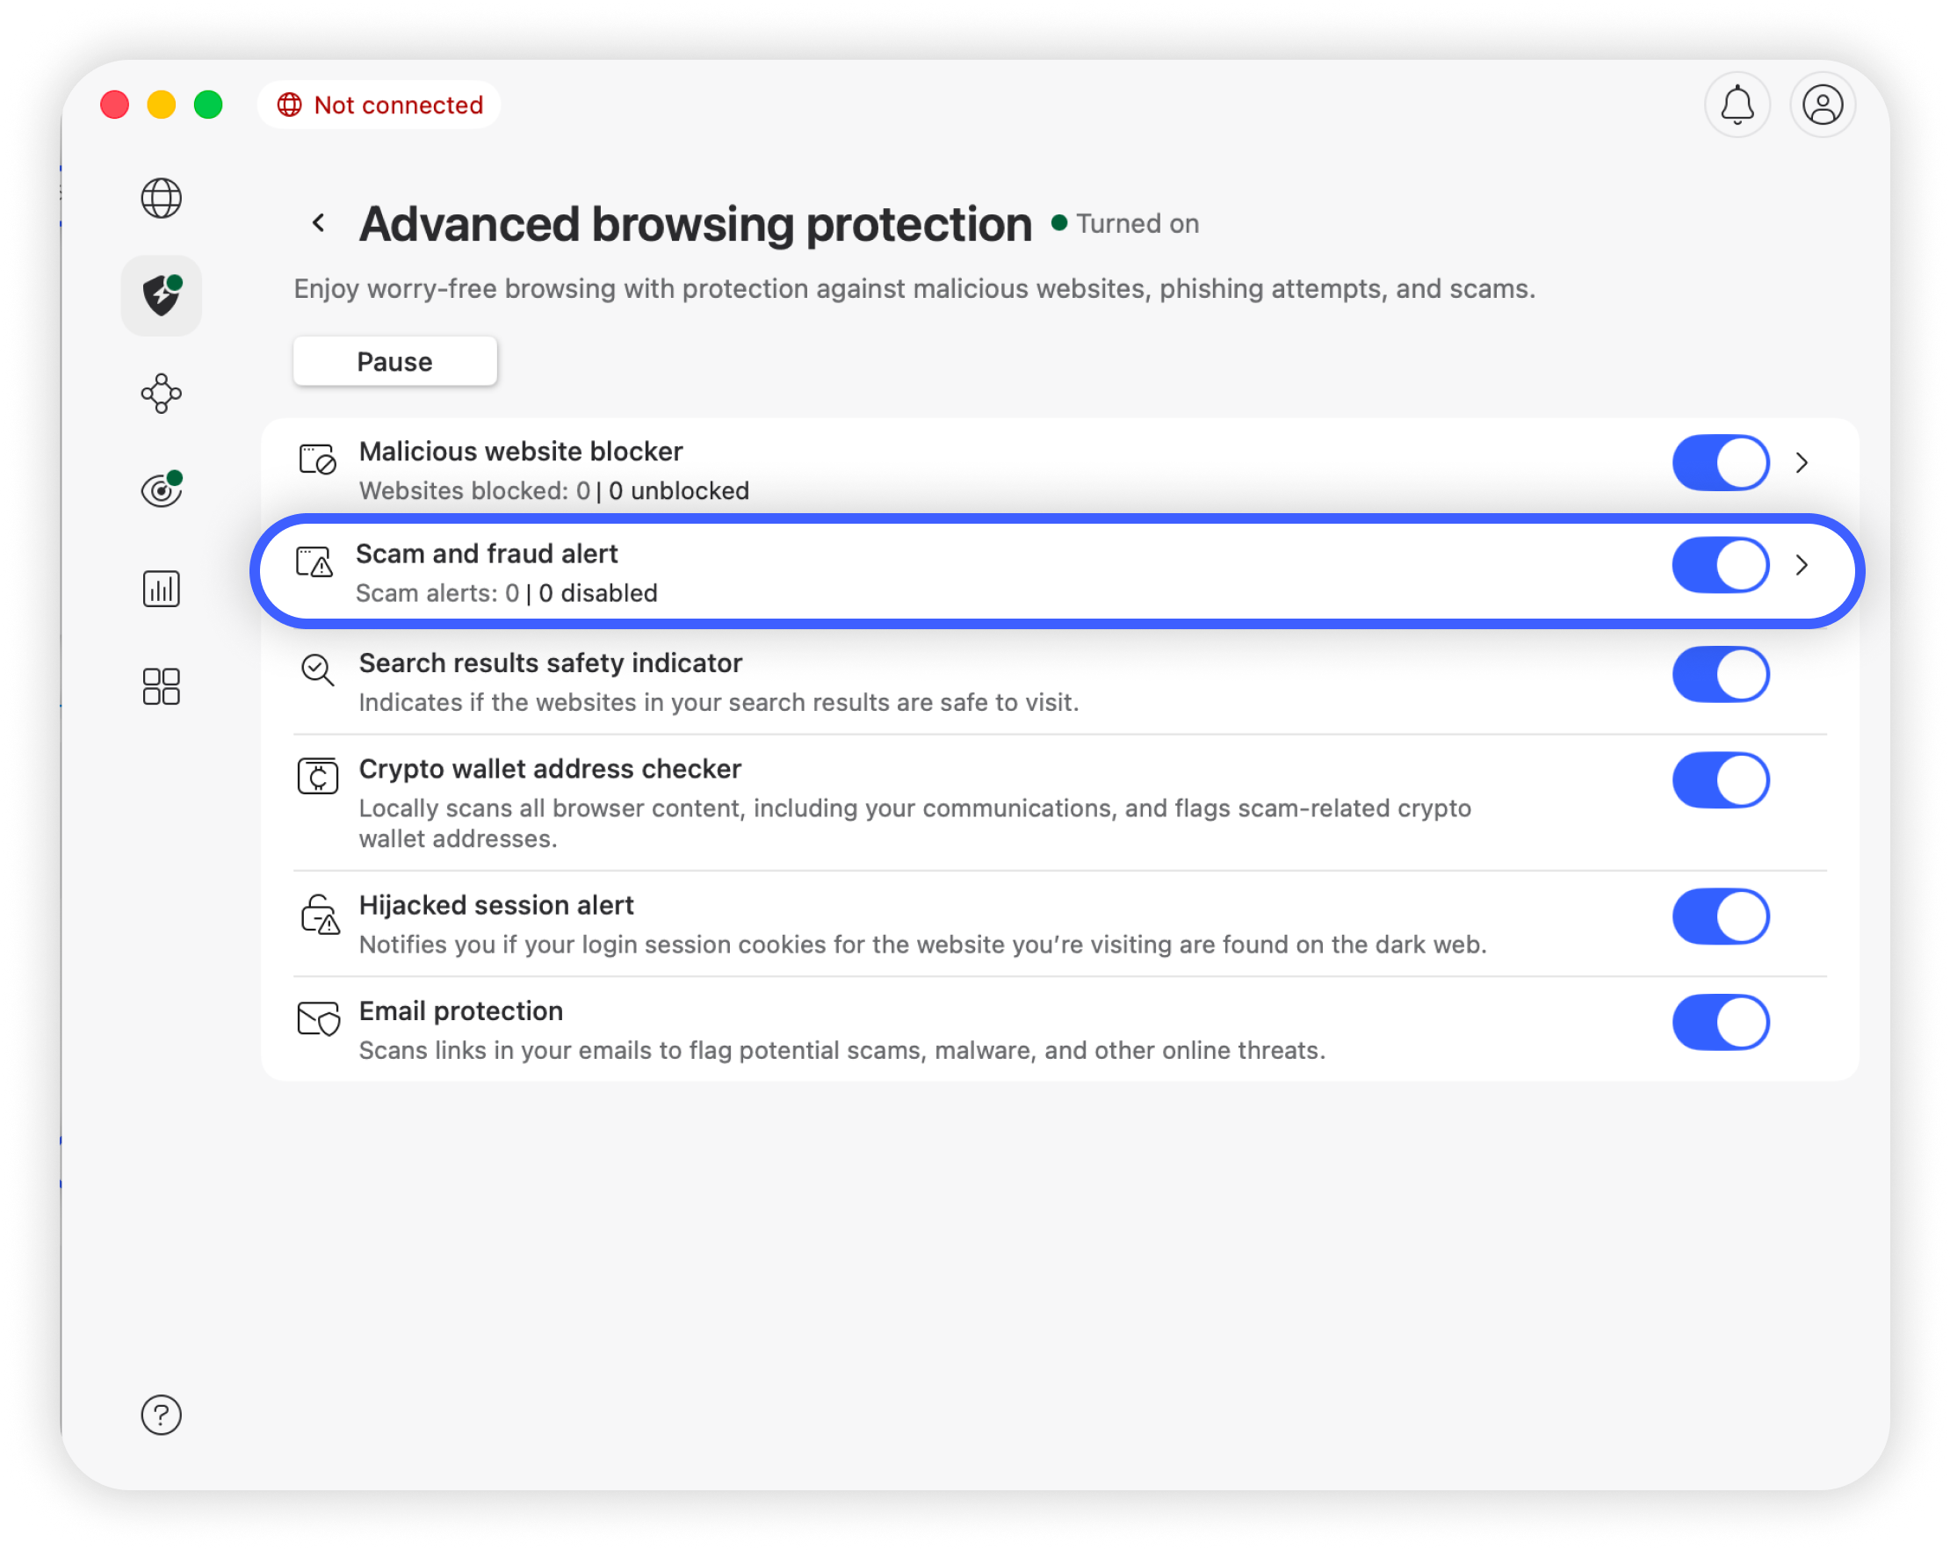Open the four-squares products sidebar icon
Image resolution: width=1950 pixels, height=1550 pixels.
161,687
